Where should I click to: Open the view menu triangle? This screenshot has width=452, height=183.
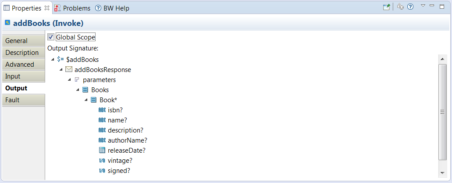(x=423, y=5)
